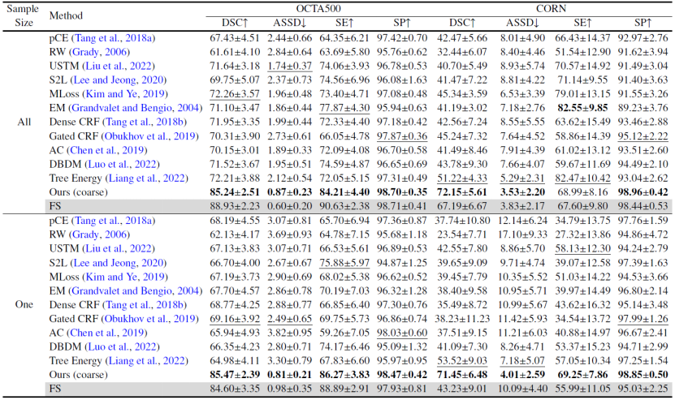
Task: Select the underlined cell 7.18±5.07
Action: click(x=522, y=360)
